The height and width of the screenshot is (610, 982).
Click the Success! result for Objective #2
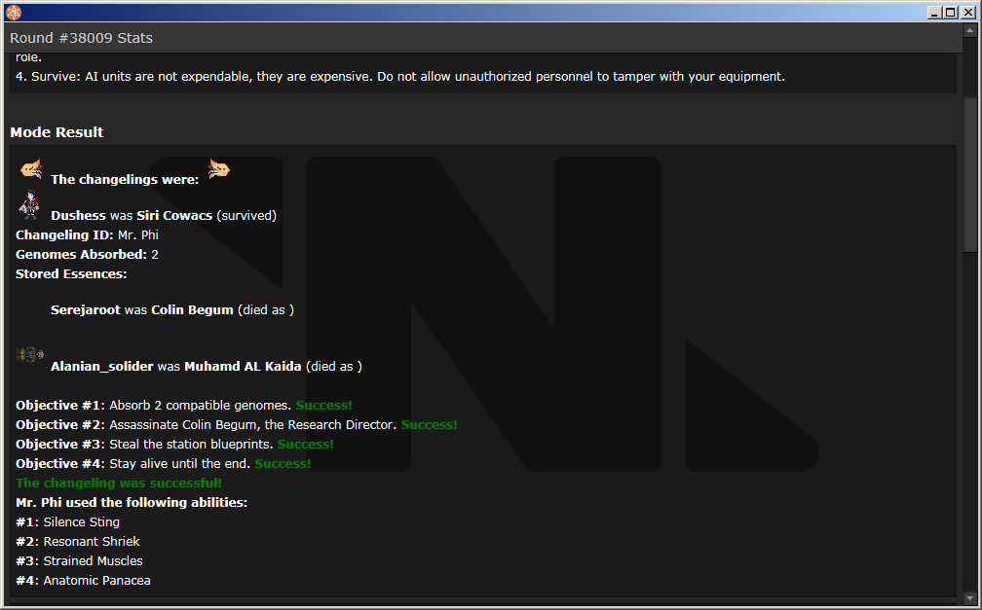[429, 425]
